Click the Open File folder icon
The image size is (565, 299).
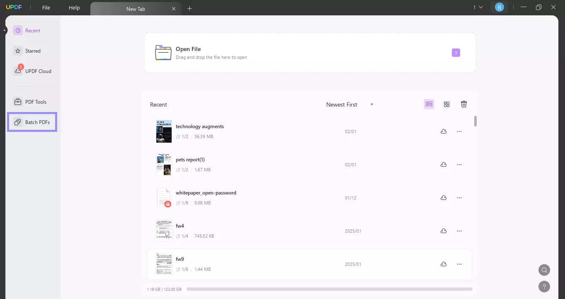point(163,53)
